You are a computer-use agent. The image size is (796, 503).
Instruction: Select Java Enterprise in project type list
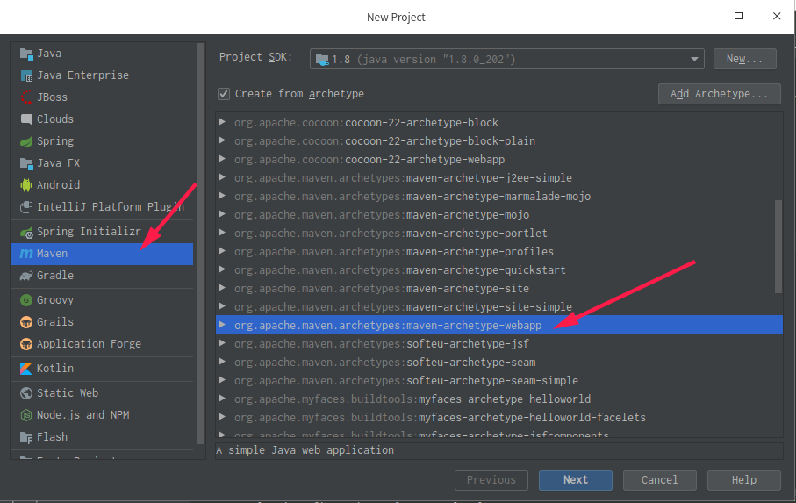(82, 75)
